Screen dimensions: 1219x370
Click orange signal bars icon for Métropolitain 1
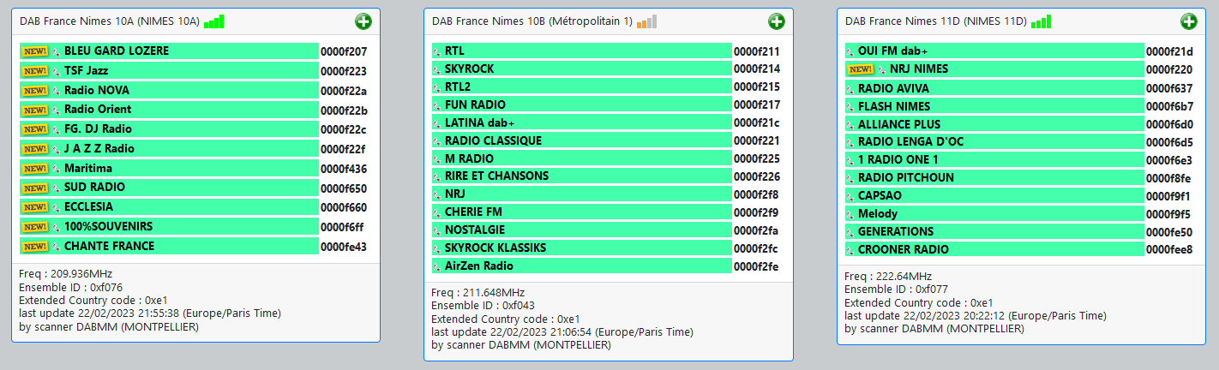[x=647, y=21]
